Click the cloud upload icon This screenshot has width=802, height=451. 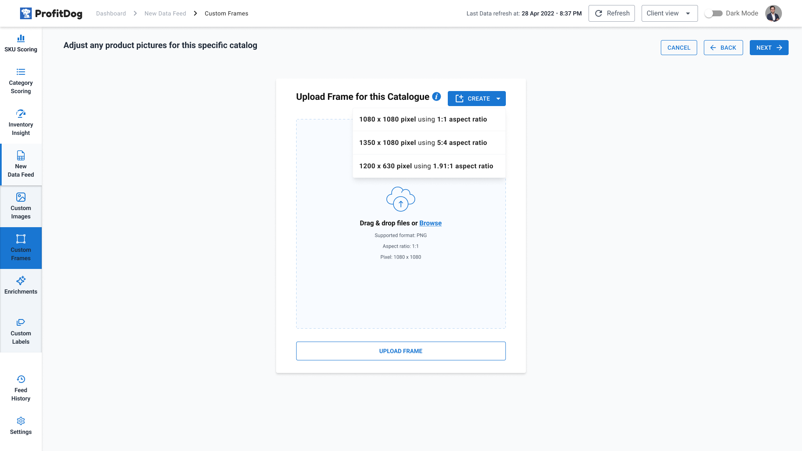401,199
